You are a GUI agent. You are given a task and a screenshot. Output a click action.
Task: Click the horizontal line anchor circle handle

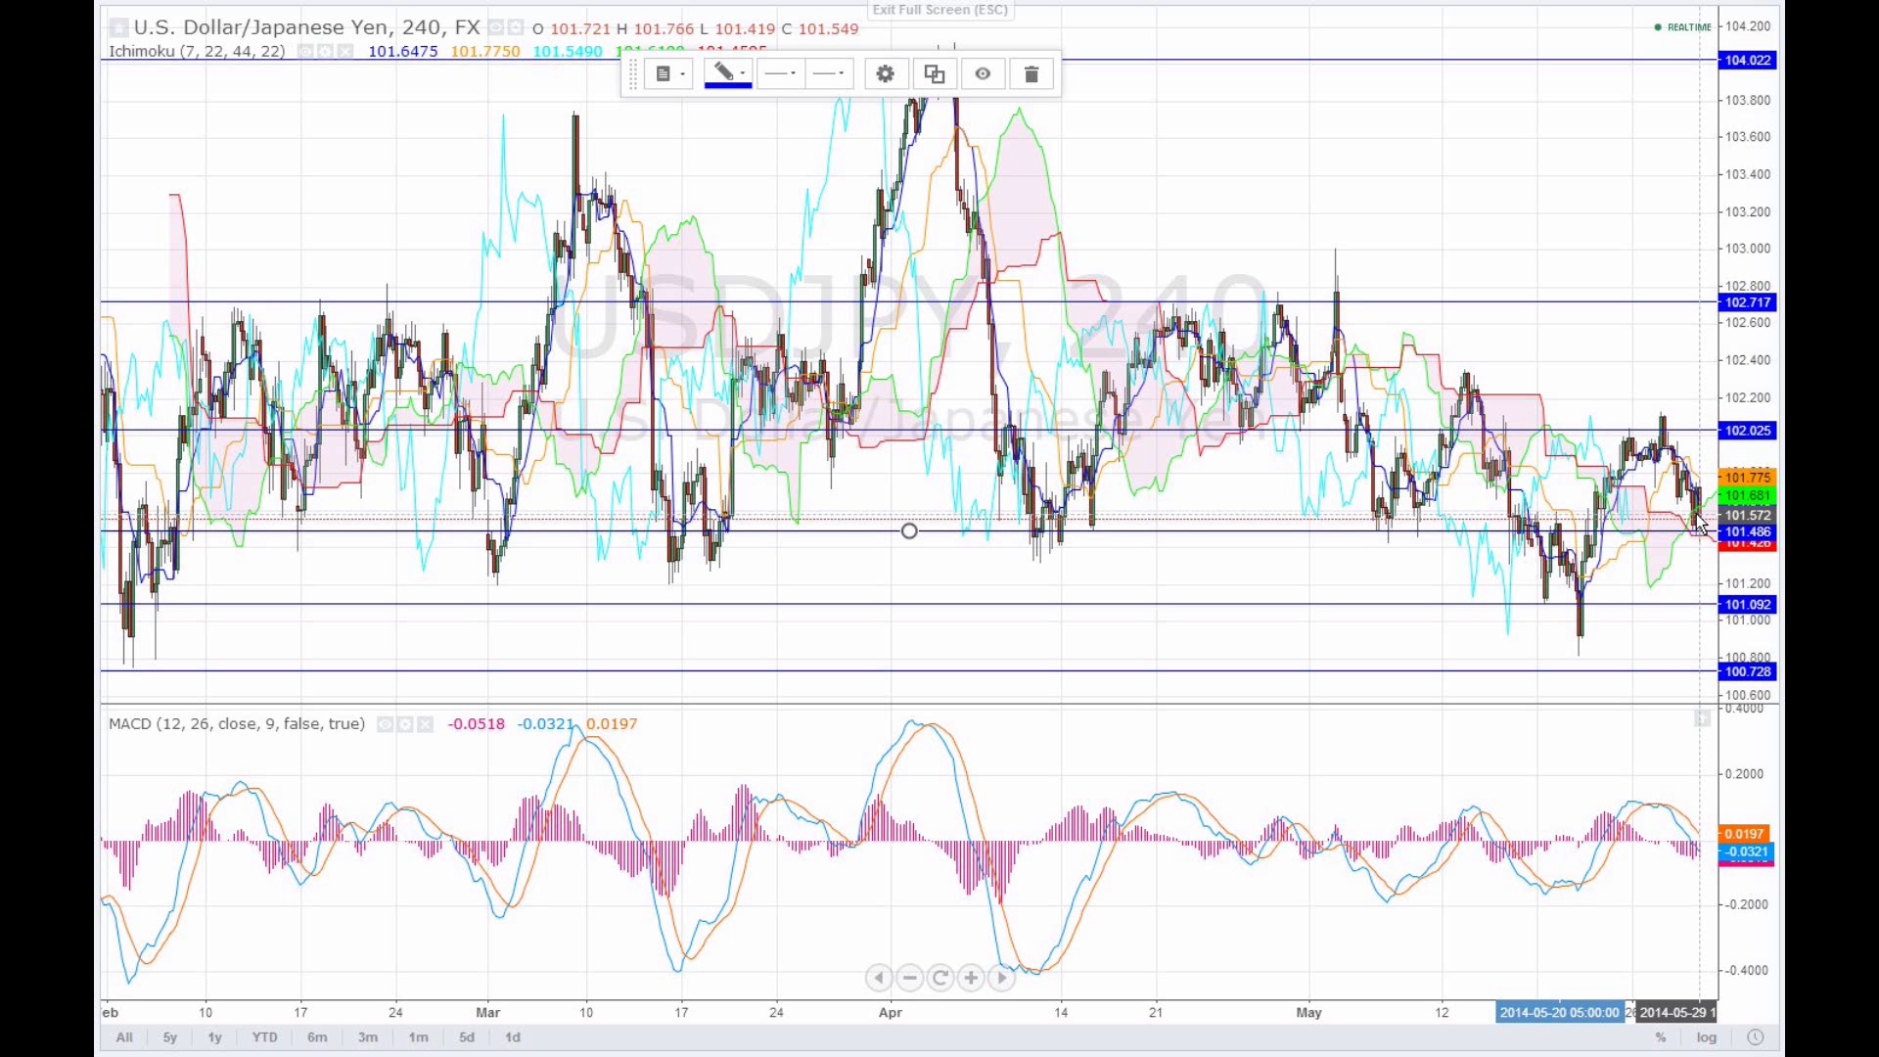909,531
